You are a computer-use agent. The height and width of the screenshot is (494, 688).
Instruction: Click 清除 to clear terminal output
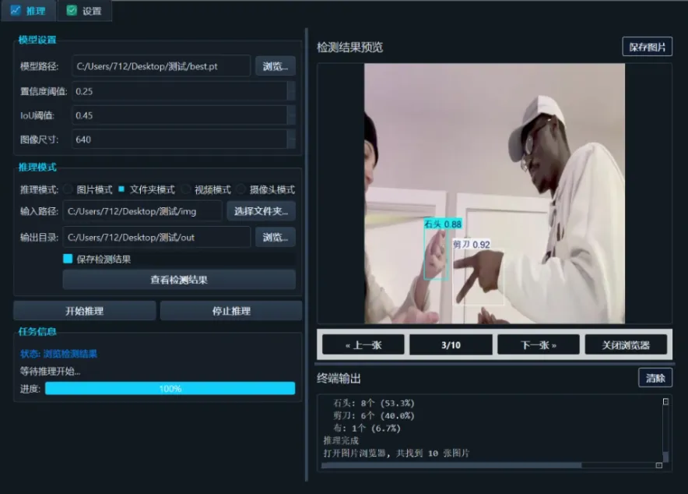click(x=655, y=378)
